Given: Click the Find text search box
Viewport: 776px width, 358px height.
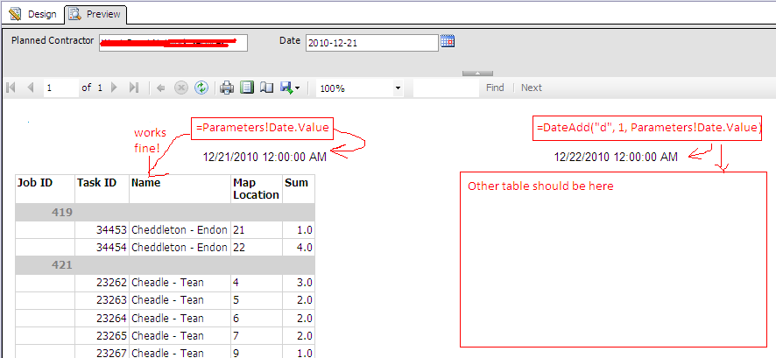Looking at the screenshot, I should coord(446,88).
